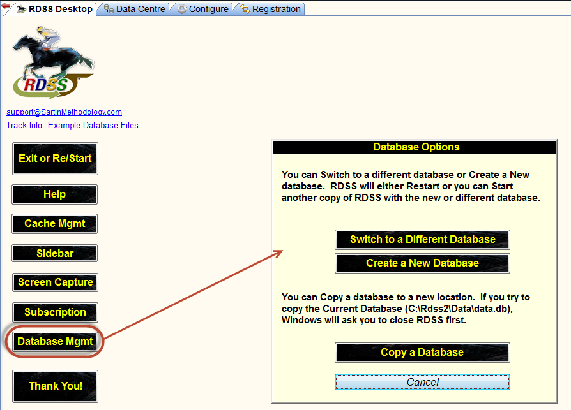Viewport: 571px width, 410px height.
Task: Click the Exit or Re/Start button
Action: point(55,159)
